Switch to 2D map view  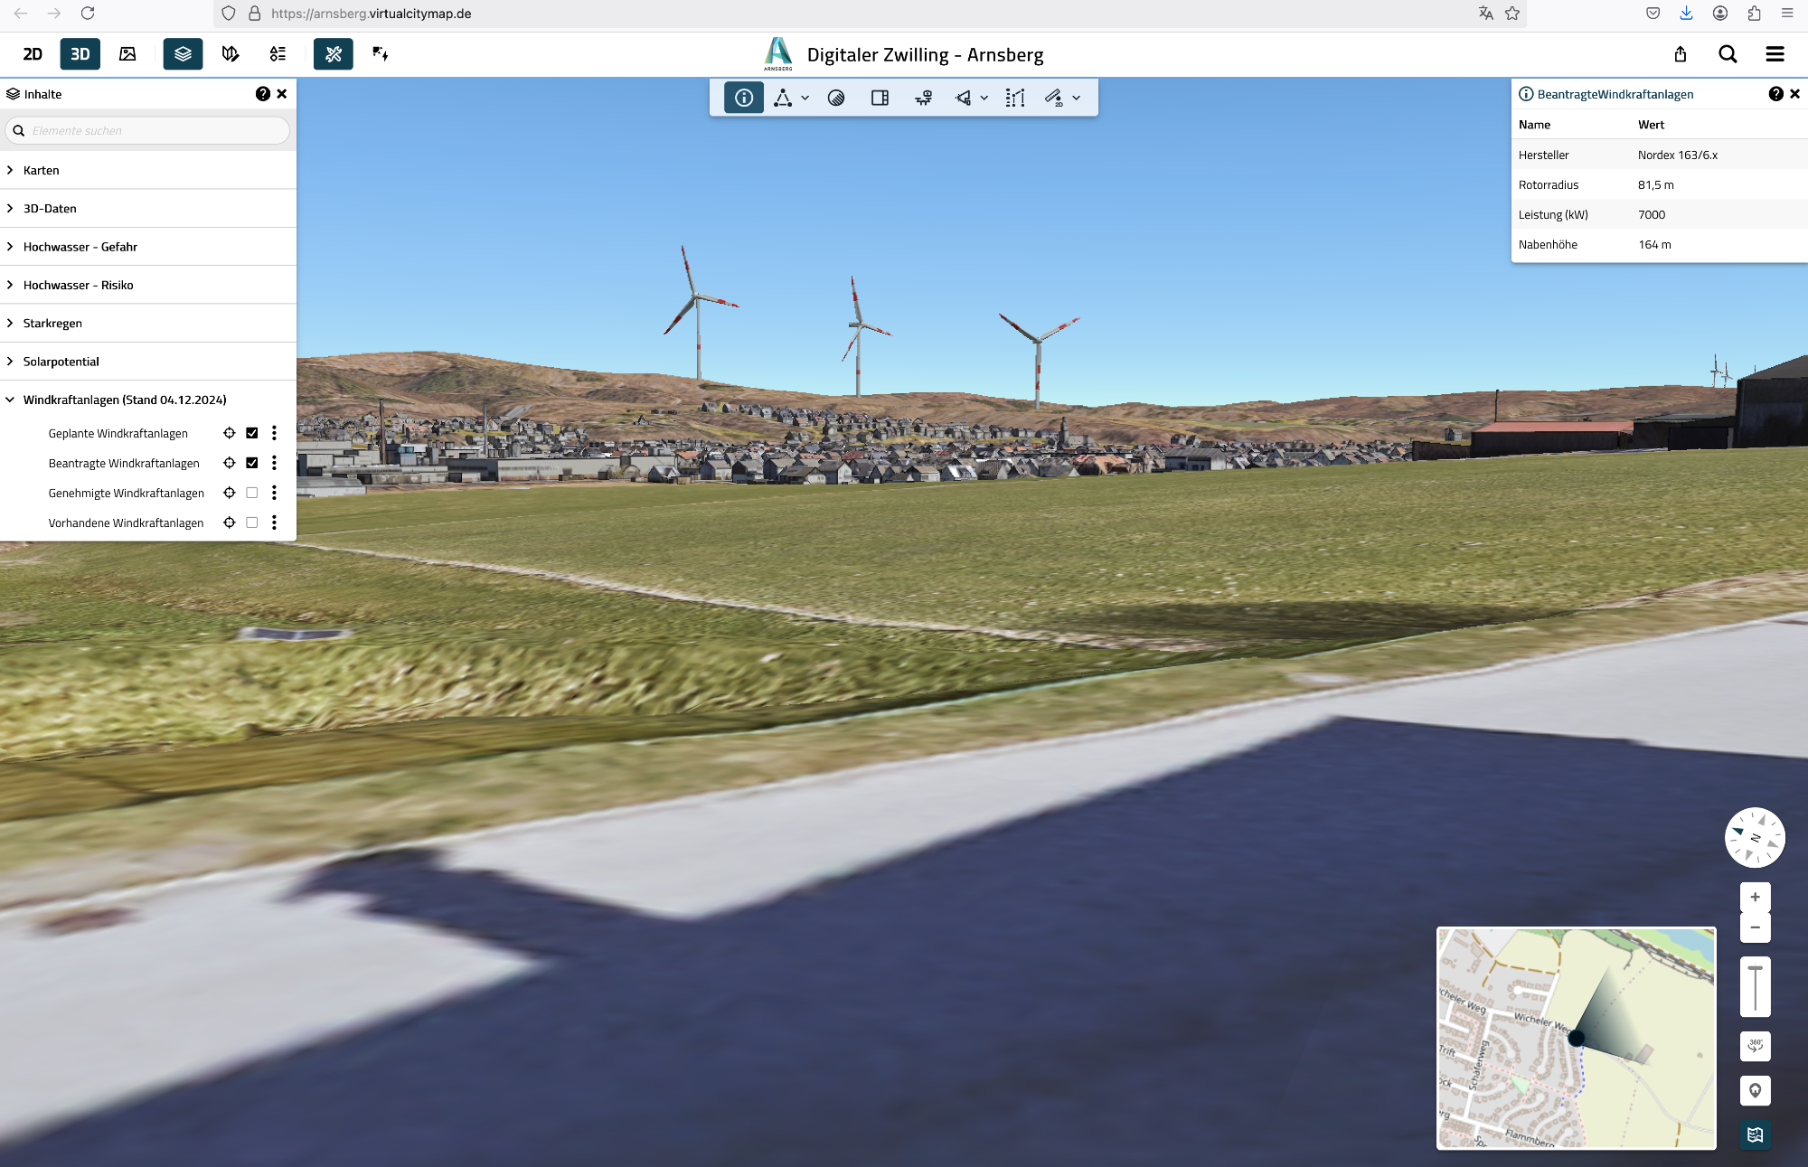tap(33, 54)
